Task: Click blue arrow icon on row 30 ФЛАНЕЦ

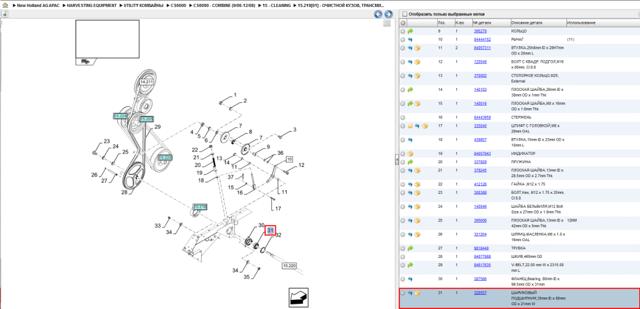Action: (410, 279)
